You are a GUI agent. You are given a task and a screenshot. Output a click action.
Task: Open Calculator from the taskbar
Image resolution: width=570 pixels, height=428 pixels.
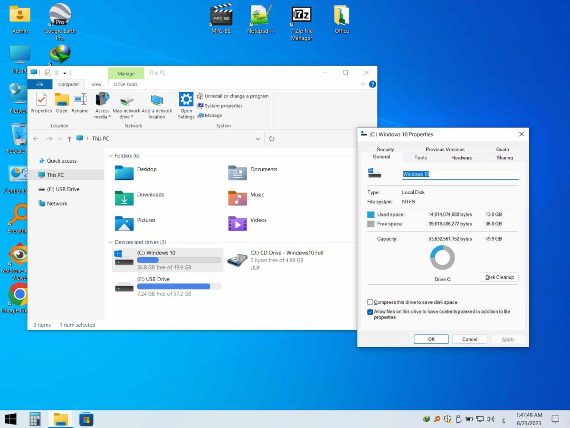[35, 419]
